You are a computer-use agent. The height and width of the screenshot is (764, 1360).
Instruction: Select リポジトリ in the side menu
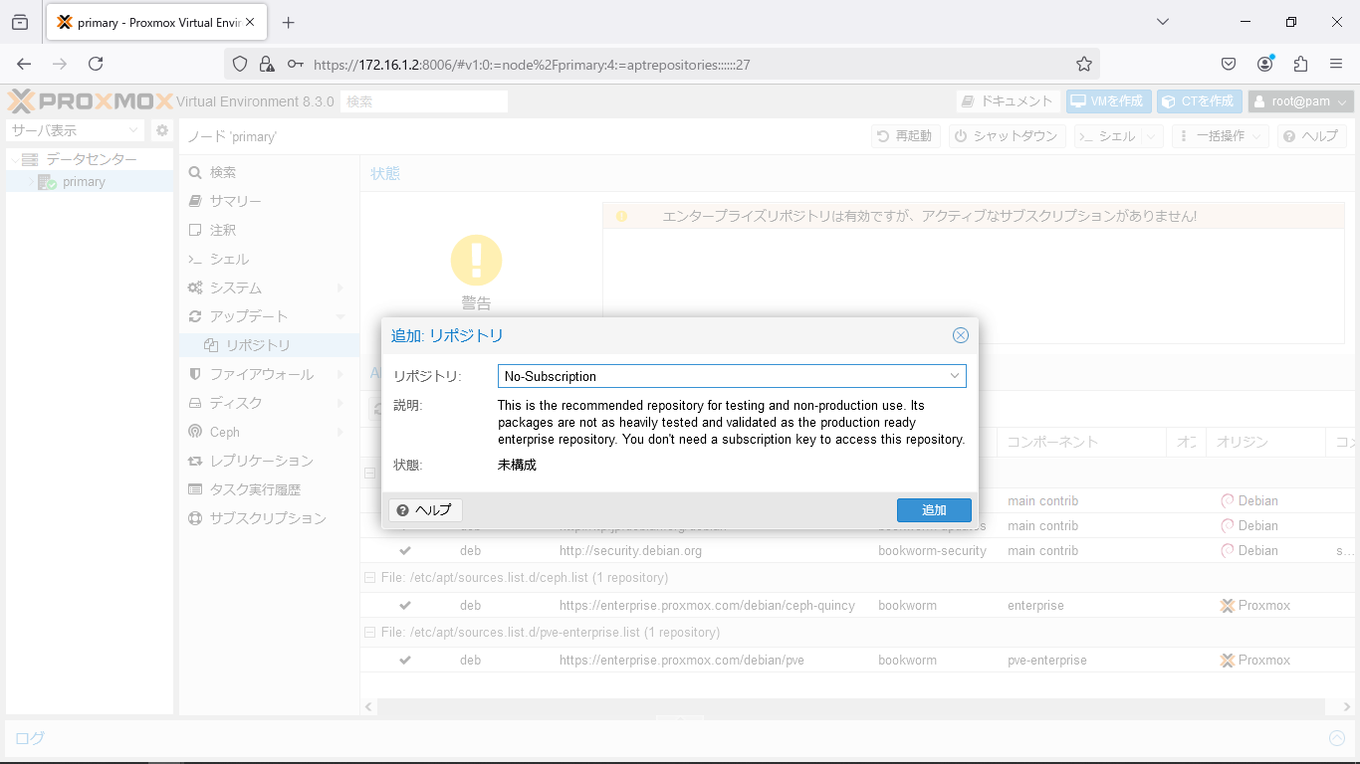point(269,345)
